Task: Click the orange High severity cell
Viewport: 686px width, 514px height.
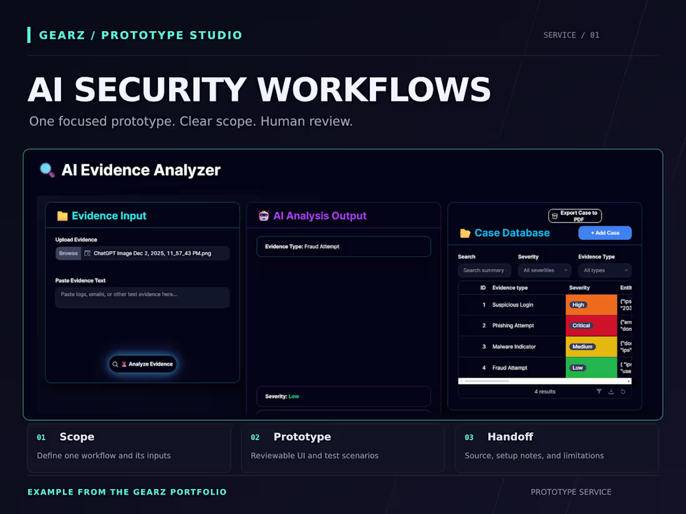Action: 591,305
